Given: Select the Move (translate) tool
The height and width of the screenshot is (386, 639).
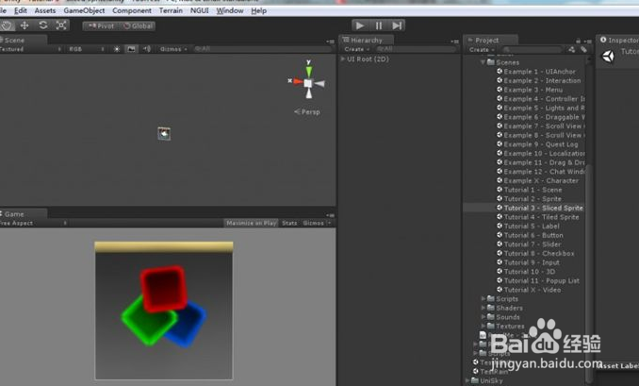Looking at the screenshot, I should [25, 25].
